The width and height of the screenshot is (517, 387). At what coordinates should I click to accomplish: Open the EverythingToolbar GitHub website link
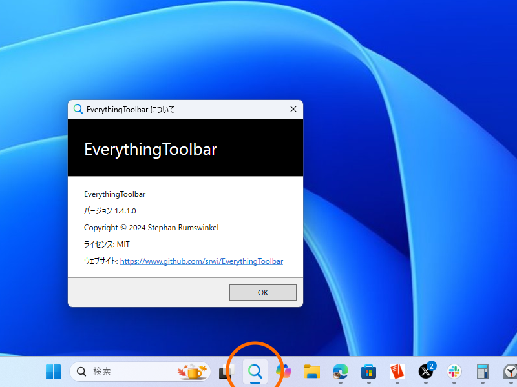pos(202,261)
